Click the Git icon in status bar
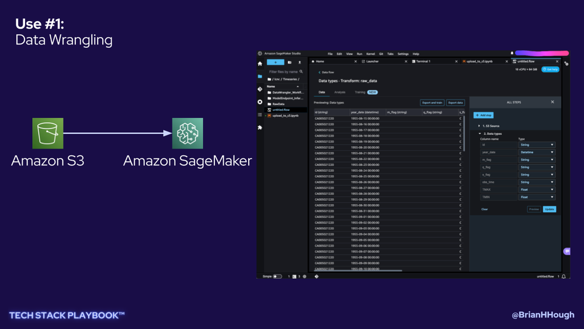 [316, 276]
